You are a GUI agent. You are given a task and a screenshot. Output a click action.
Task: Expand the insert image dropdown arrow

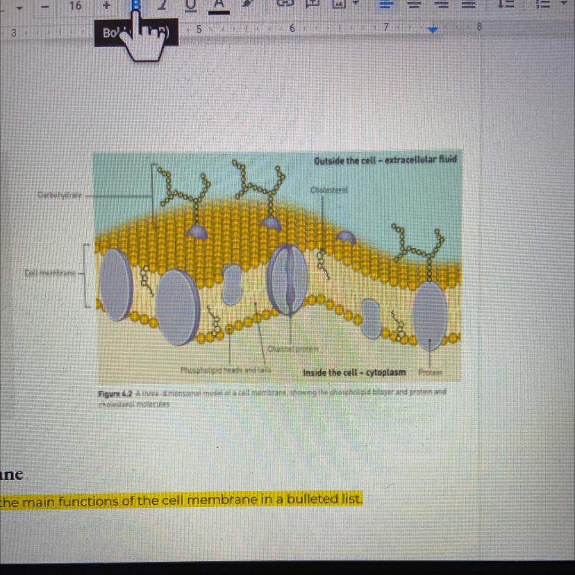356,5
